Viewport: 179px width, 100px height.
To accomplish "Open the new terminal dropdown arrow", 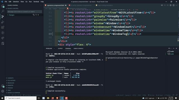I will click(171, 48).
